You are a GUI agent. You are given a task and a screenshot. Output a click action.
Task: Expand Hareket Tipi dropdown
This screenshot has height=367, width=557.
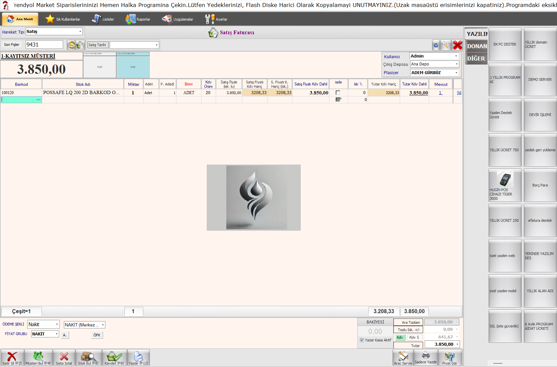tap(80, 32)
